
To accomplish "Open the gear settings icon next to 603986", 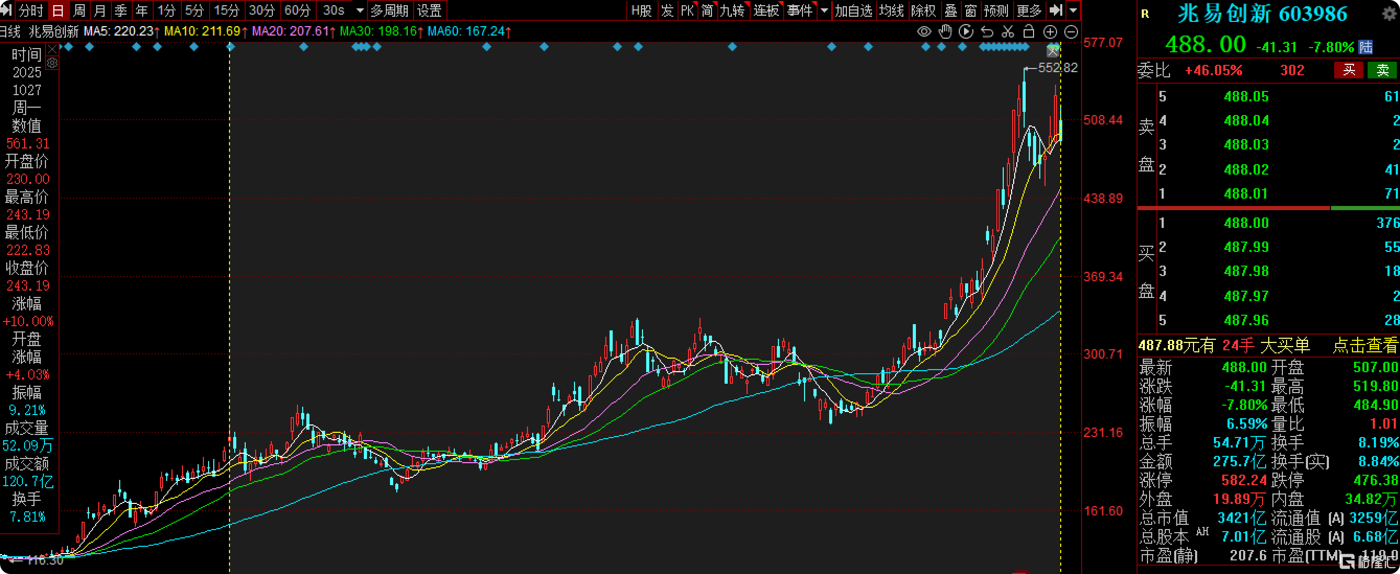I will [1389, 14].
